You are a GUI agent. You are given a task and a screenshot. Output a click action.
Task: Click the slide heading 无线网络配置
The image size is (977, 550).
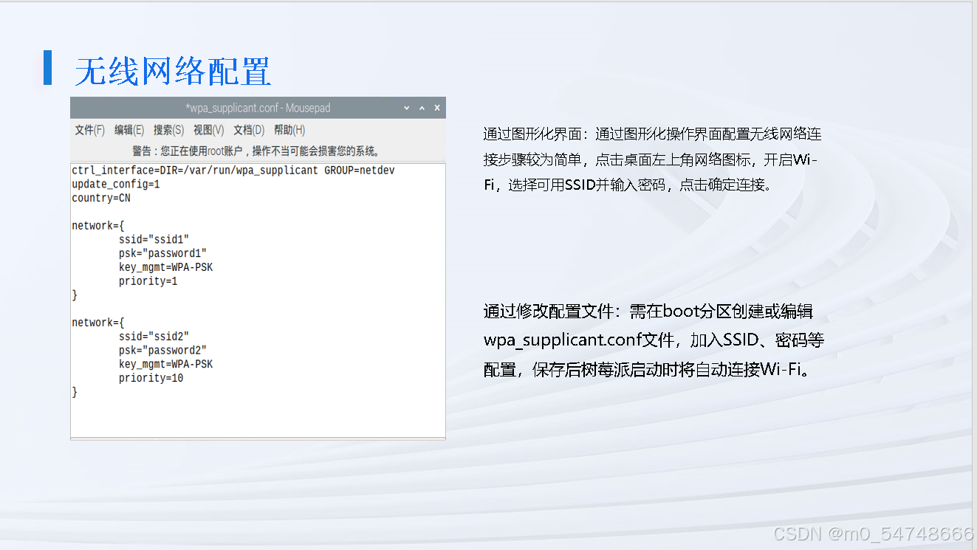point(173,71)
